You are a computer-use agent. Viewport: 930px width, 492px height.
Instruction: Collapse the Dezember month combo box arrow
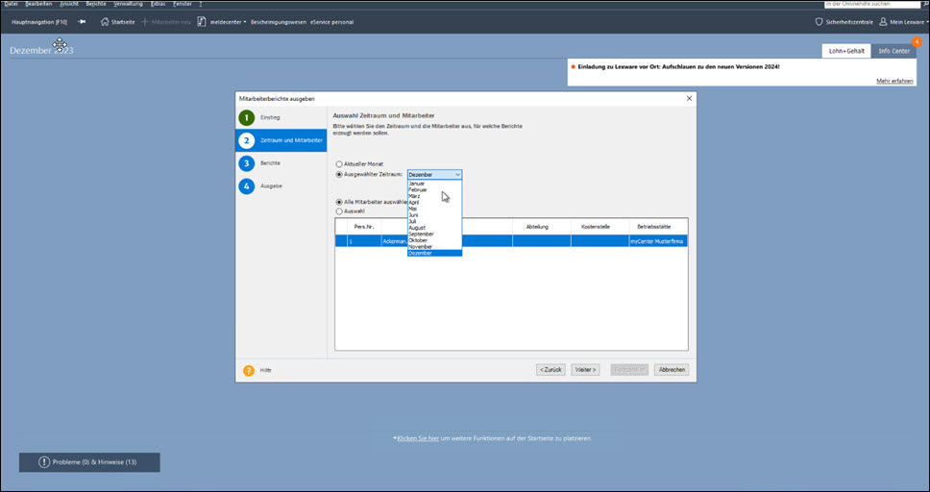(457, 175)
